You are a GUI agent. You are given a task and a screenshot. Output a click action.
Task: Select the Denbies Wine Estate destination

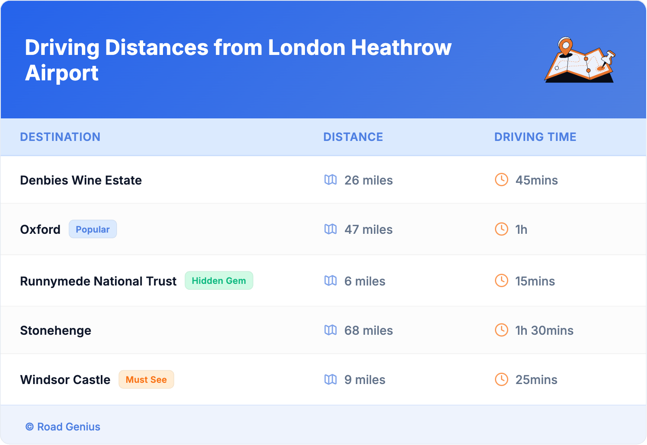81,180
